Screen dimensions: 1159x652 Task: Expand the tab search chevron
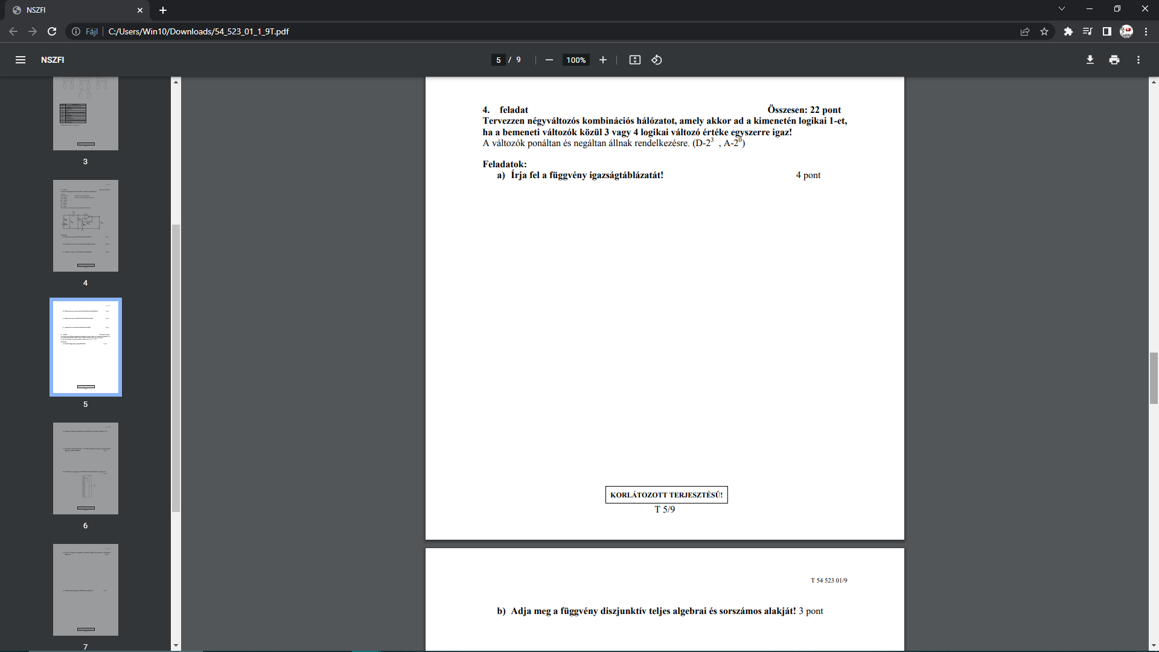pos(1061,9)
